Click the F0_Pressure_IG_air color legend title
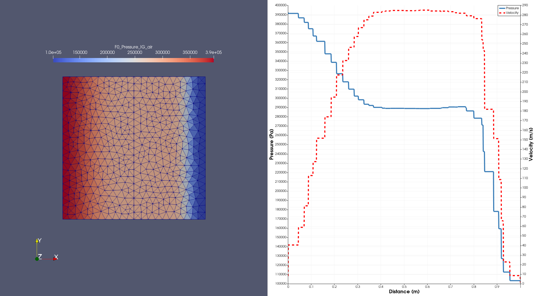 coord(133,47)
